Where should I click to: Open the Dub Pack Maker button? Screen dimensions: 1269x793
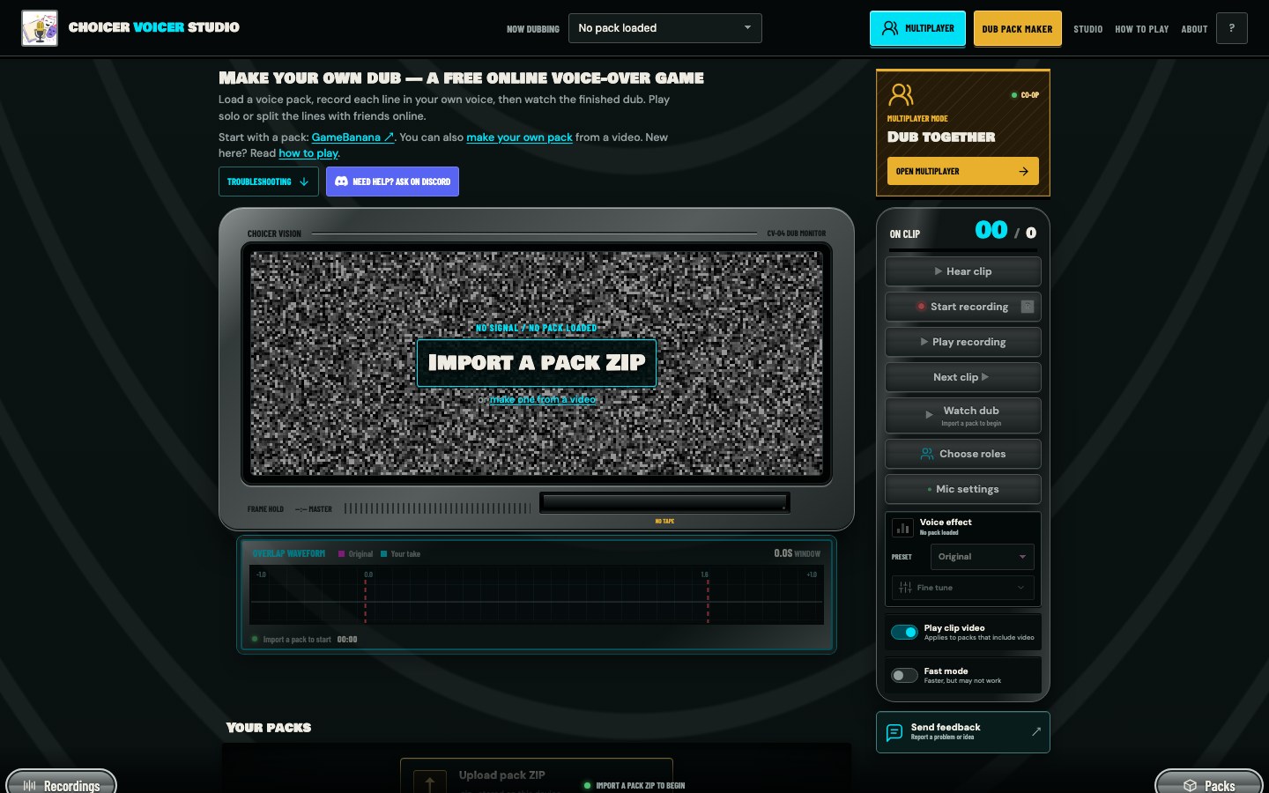(x=1018, y=28)
